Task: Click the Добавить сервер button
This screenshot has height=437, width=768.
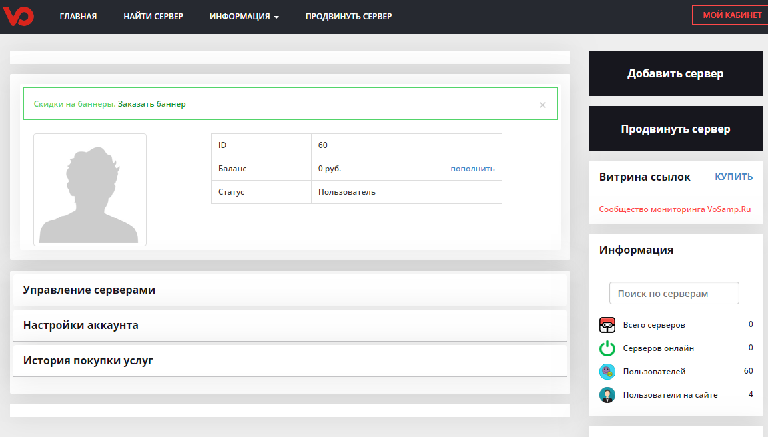Action: coord(675,74)
